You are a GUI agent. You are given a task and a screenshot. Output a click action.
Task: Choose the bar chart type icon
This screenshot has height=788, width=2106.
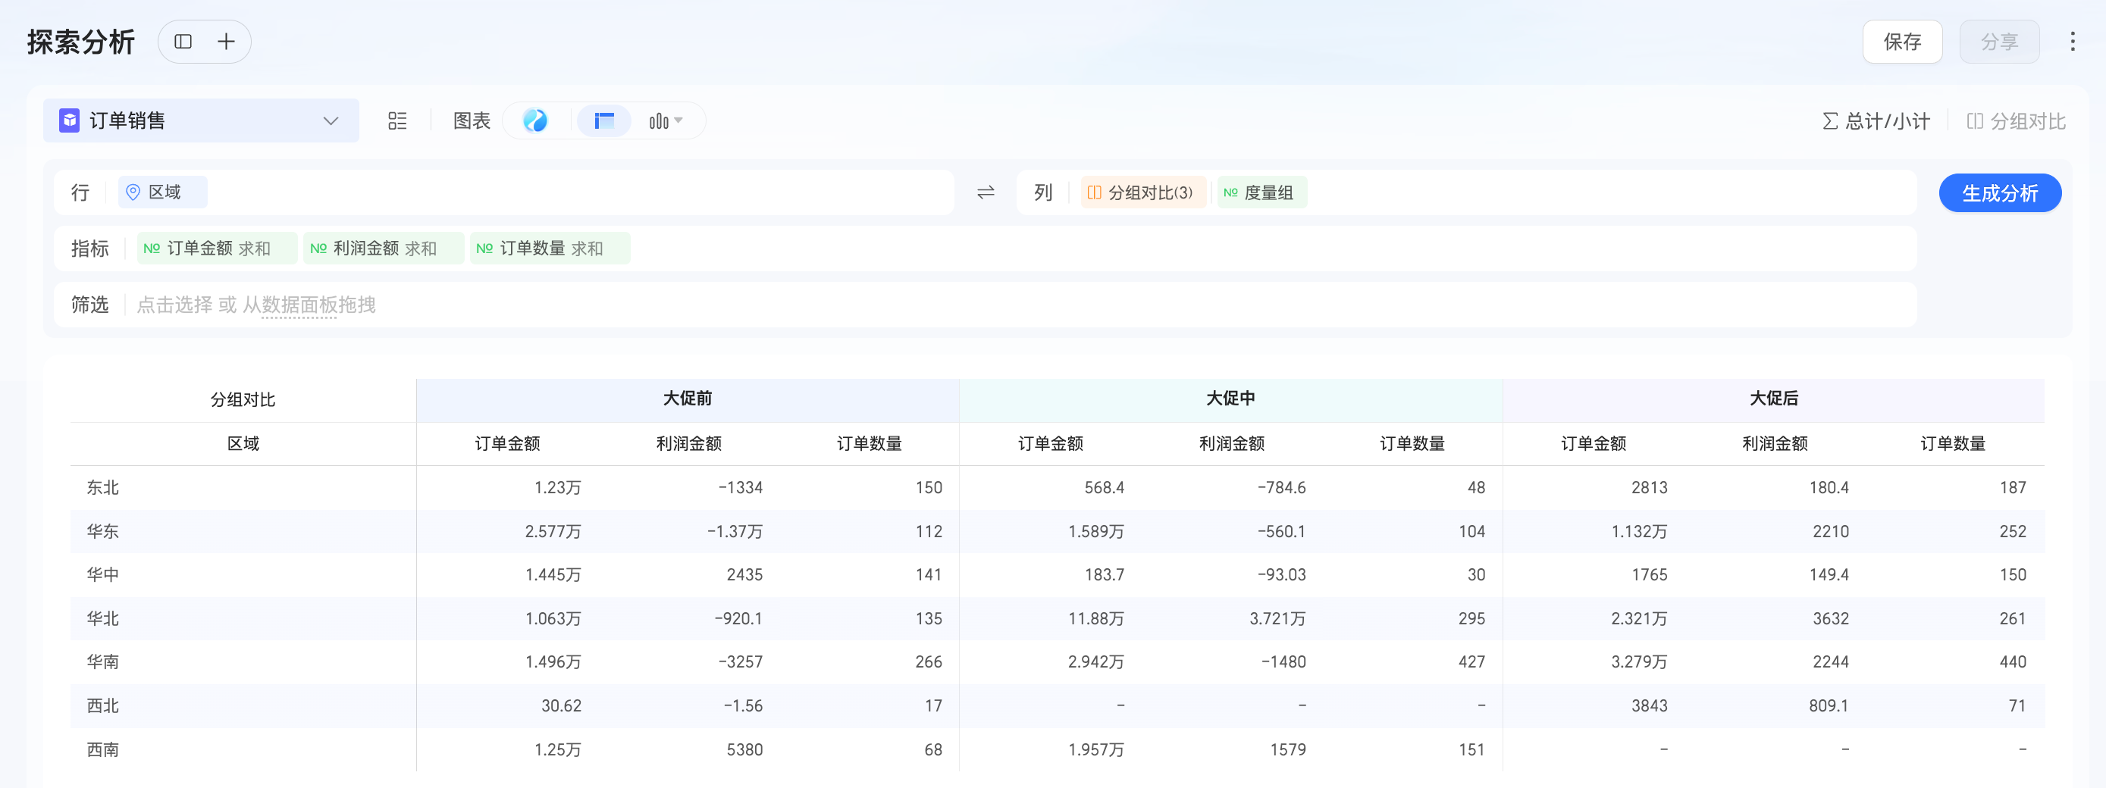point(658,121)
